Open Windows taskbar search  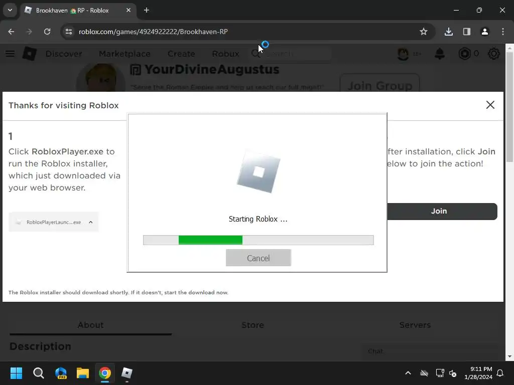(38, 373)
